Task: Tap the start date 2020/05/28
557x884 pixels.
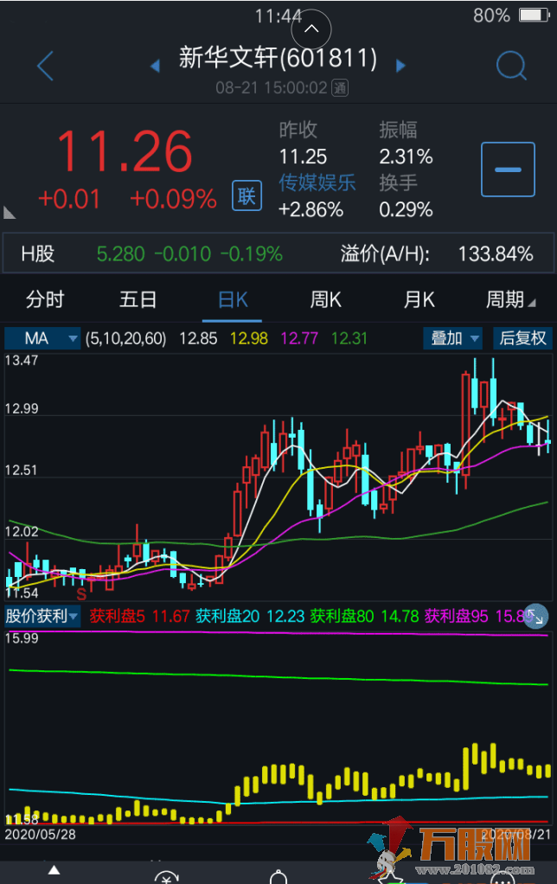Action: point(40,835)
